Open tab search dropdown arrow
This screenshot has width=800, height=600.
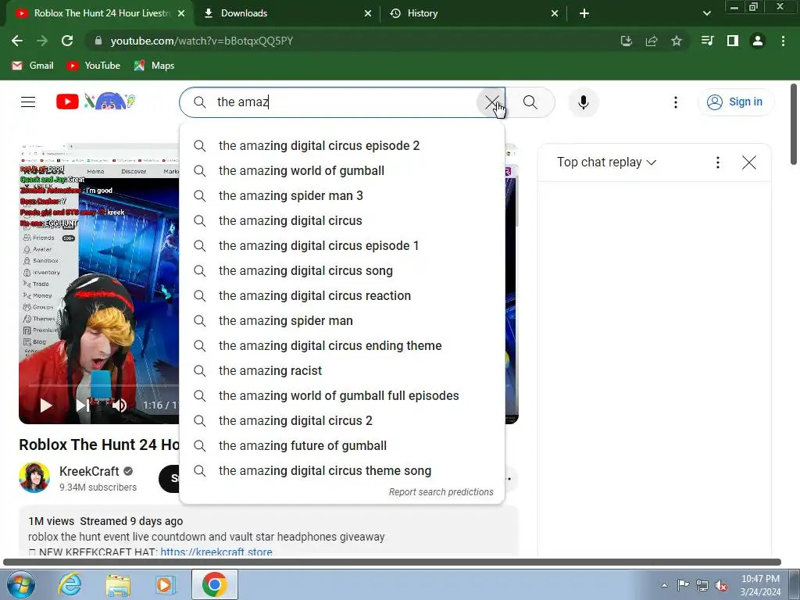[706, 13]
